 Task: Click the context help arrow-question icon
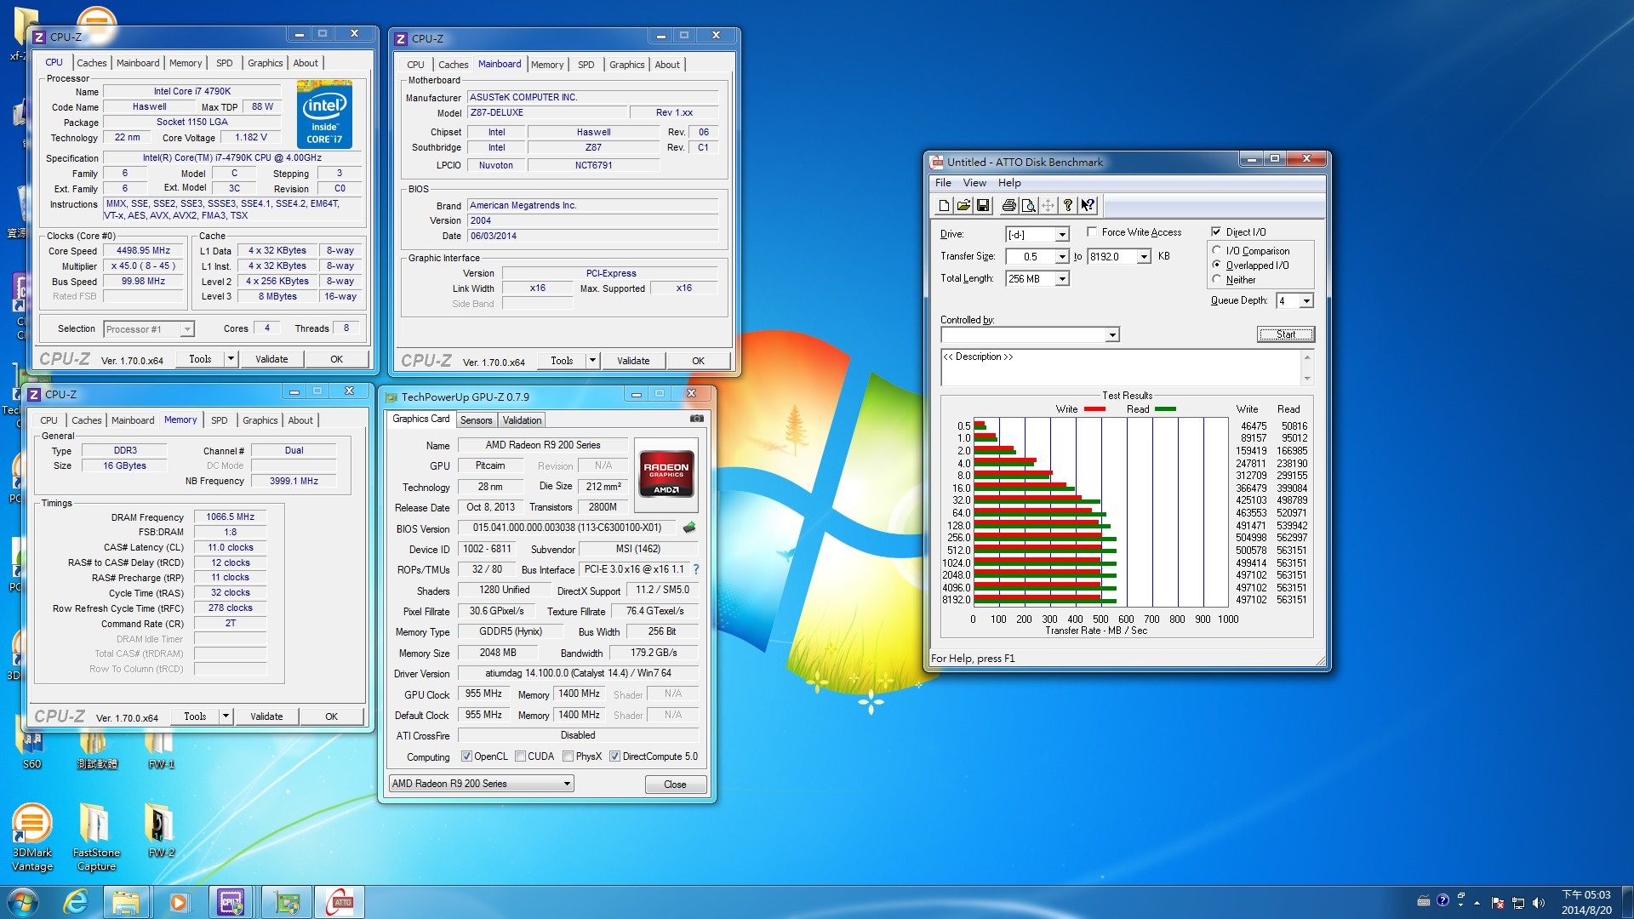tap(1088, 205)
